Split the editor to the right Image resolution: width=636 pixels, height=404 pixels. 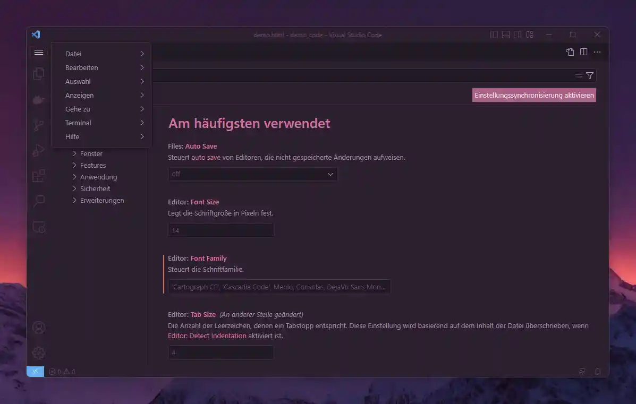(584, 52)
